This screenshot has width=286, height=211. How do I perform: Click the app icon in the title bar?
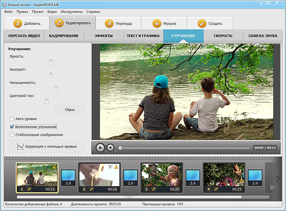(x=5, y=5)
